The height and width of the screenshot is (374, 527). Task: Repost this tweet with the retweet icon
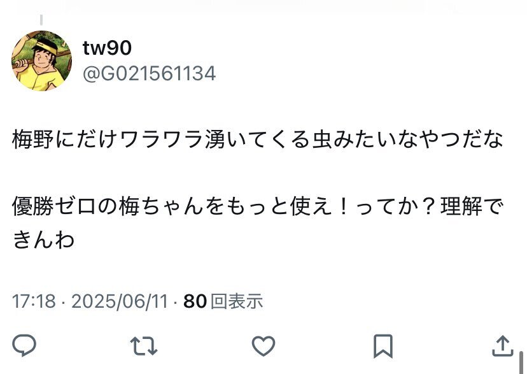pos(144,346)
